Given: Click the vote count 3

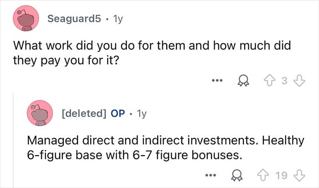Looking at the screenshot, I should (285, 81).
